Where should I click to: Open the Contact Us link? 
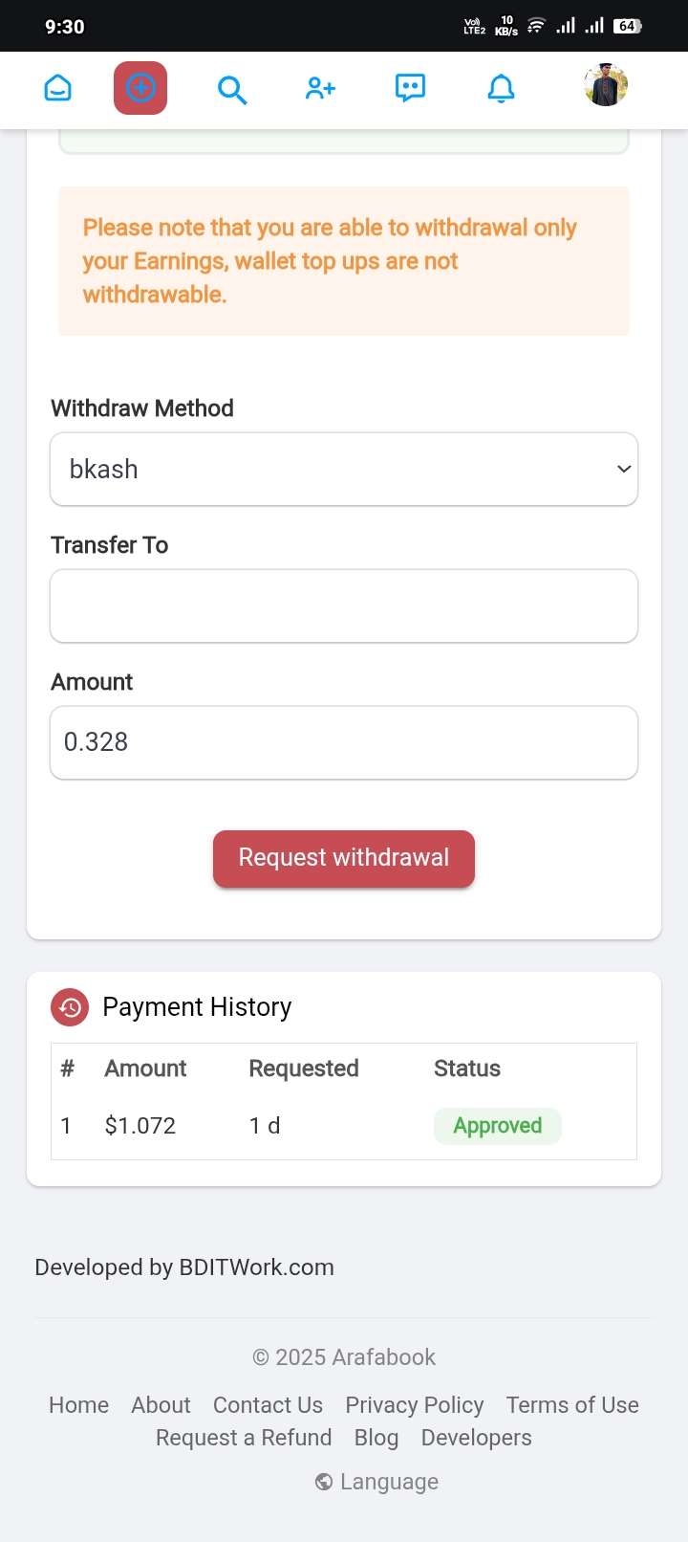pos(268,1405)
